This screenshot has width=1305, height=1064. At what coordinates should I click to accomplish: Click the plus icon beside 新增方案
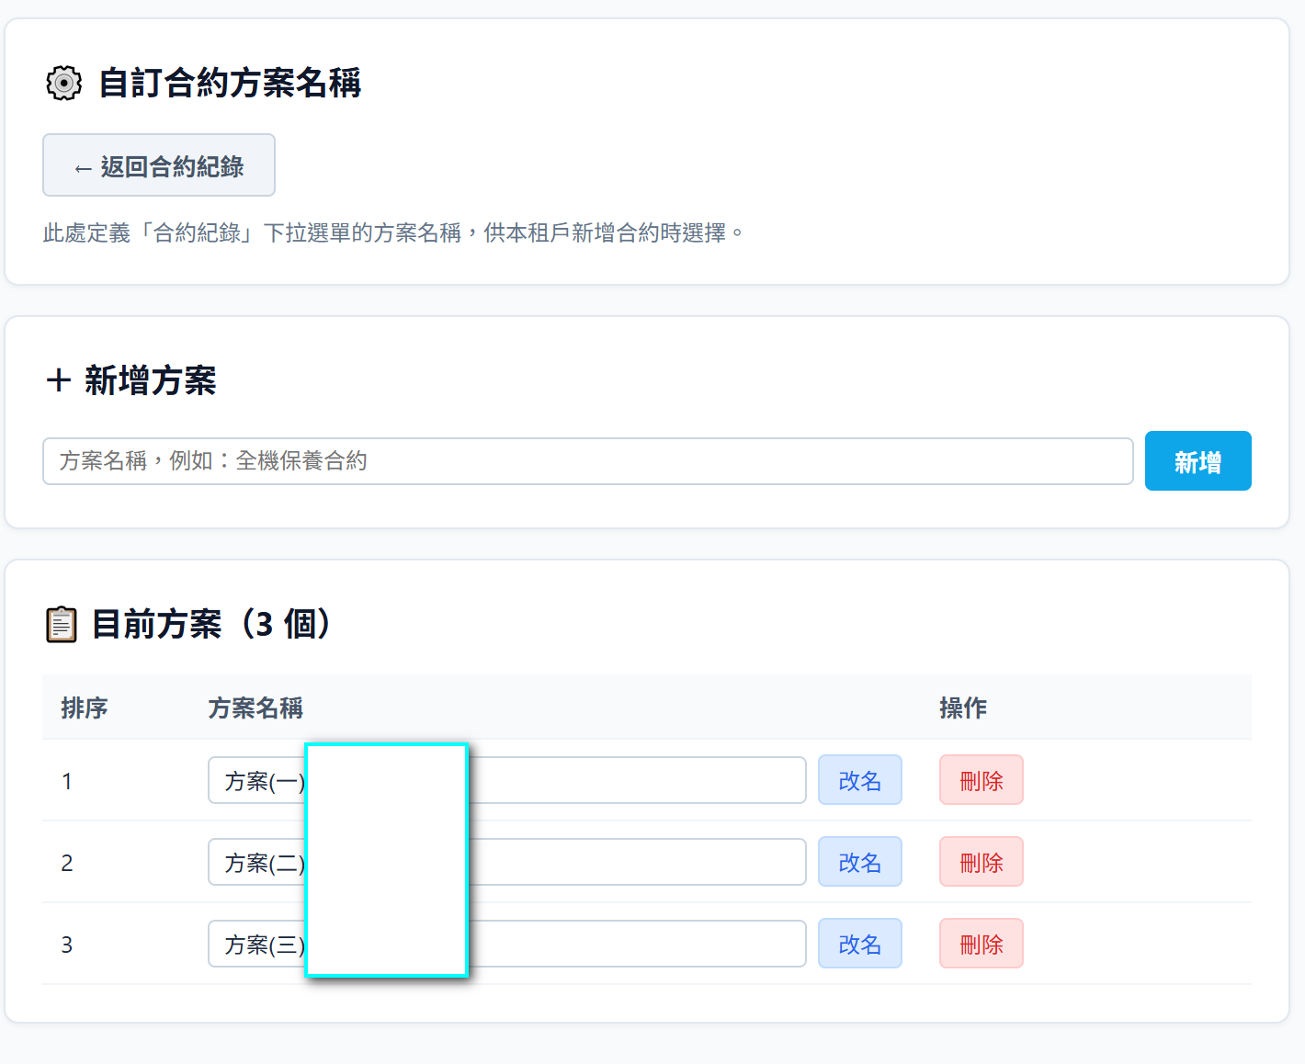59,380
